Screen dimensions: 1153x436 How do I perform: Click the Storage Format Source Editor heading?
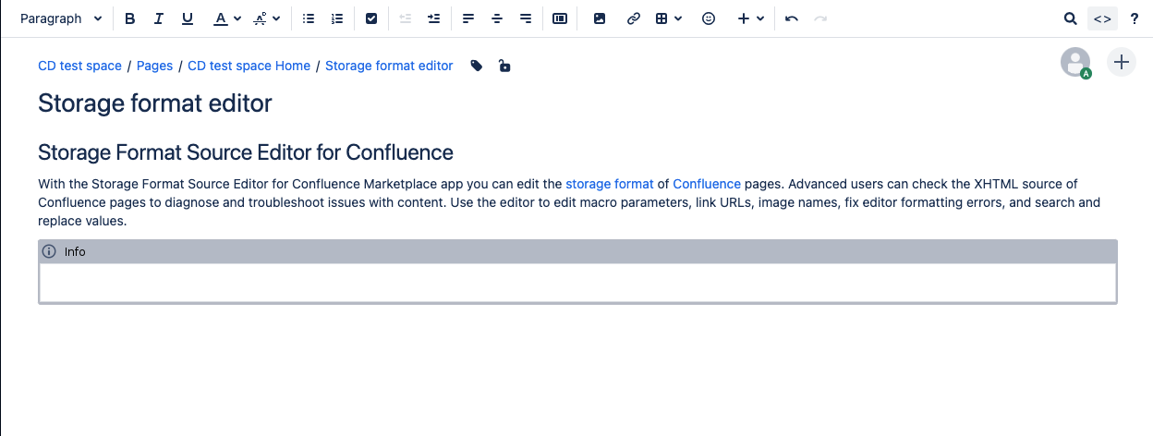click(x=246, y=152)
